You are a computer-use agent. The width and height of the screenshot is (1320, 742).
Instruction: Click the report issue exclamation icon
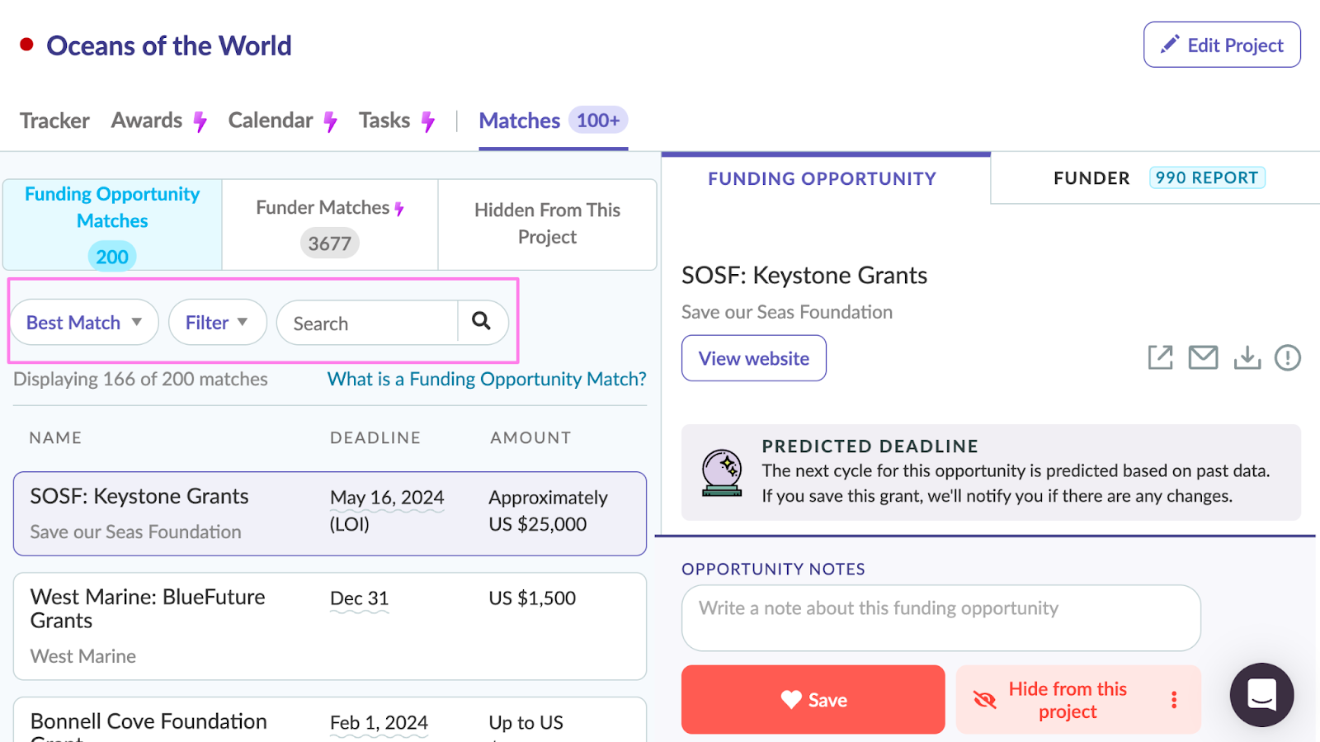[1287, 357]
